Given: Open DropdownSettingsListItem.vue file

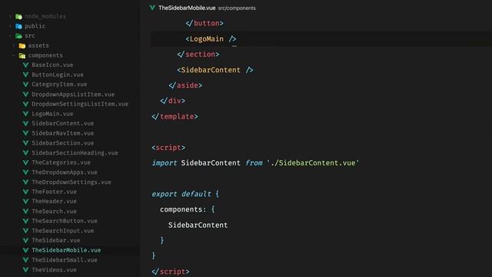Looking at the screenshot, I should click(x=80, y=104).
